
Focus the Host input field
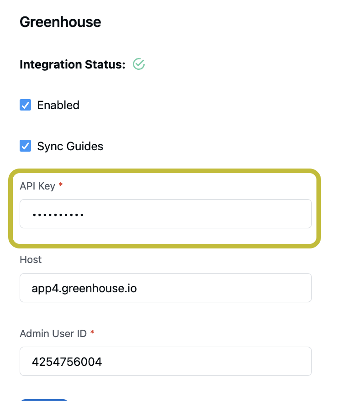click(x=166, y=288)
